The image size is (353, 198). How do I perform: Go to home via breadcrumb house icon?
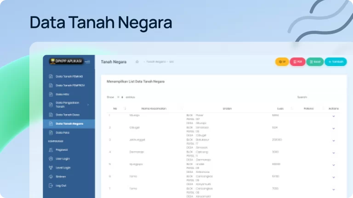click(137, 62)
